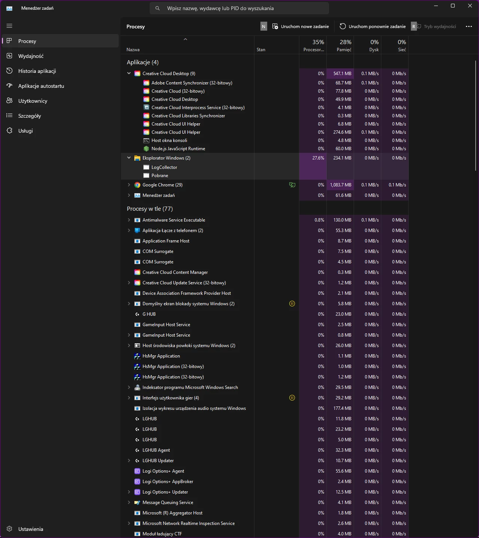Open the three-dots more options menu
479x538 pixels.
pyautogui.click(x=469, y=27)
